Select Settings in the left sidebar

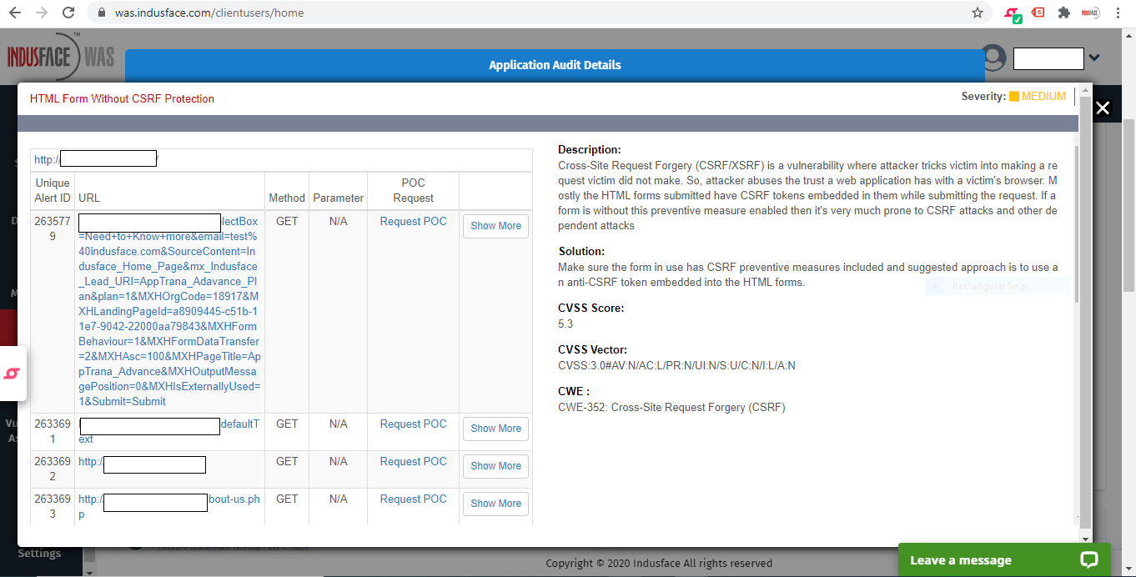click(39, 553)
